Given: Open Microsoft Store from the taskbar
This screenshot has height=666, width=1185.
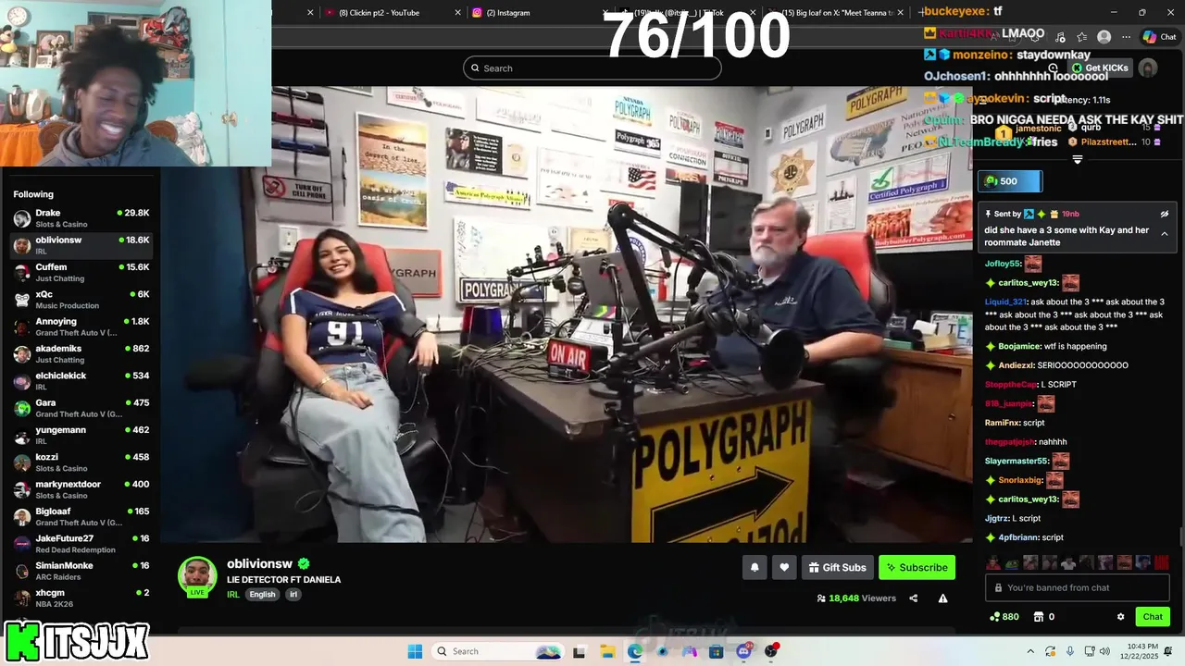Looking at the screenshot, I should [x=717, y=651].
